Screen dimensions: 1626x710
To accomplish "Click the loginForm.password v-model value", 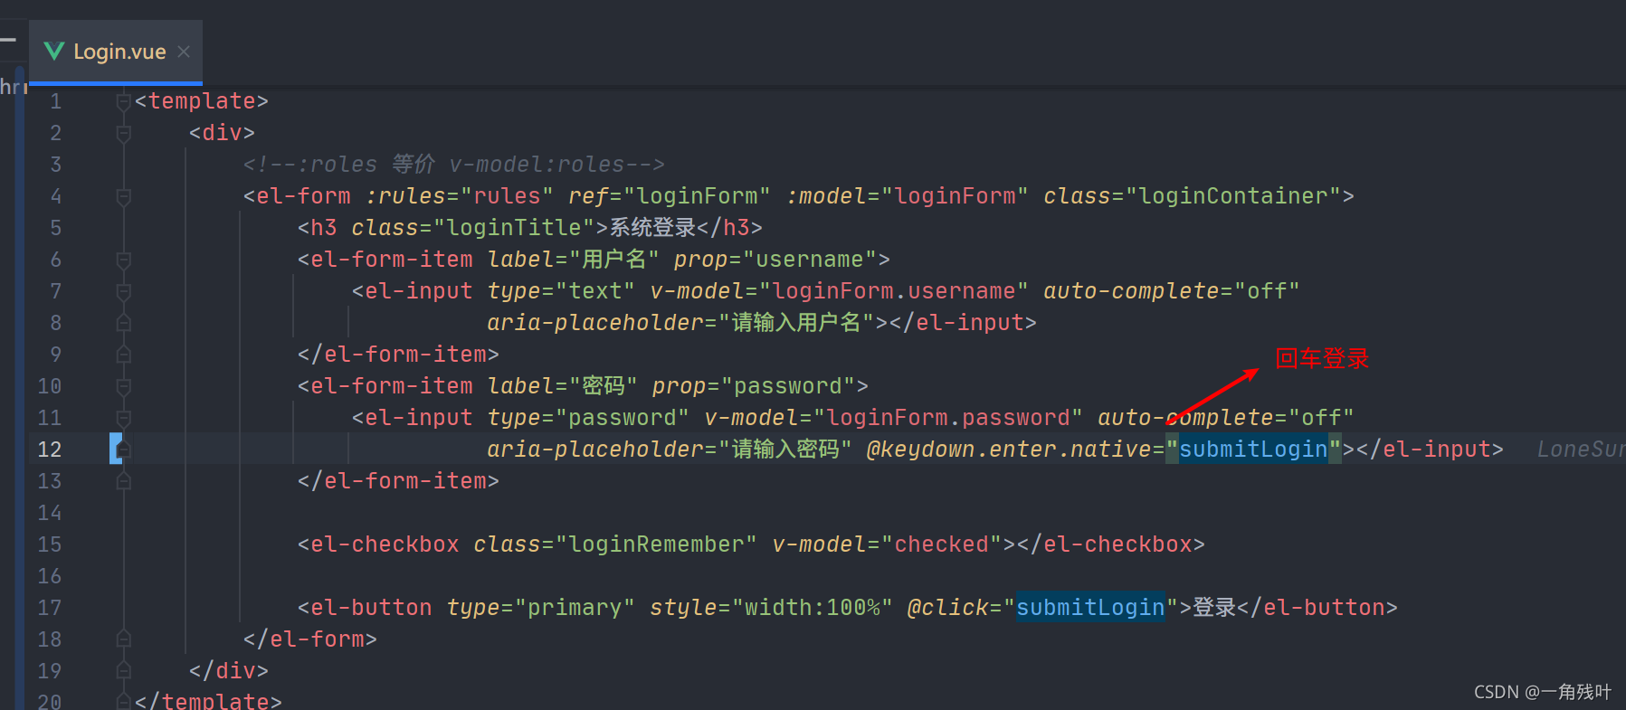I will coord(948,418).
